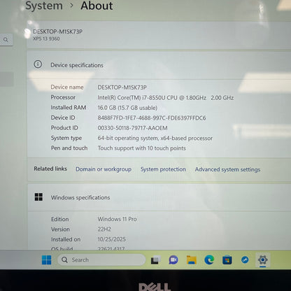Image resolution: width=291 pixels, height=291 pixels.
Task: Click the System type label
Action: (66, 138)
